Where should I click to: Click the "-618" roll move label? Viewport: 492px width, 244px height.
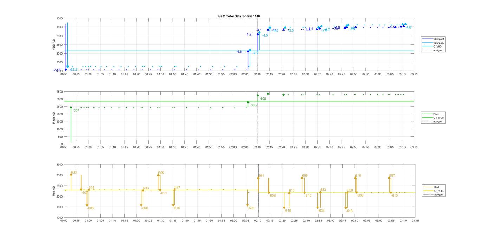coord(349,211)
